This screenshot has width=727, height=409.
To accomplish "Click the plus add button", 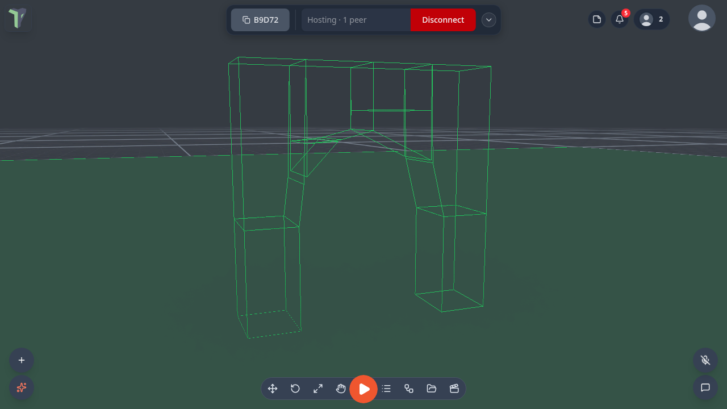I will [x=22, y=360].
